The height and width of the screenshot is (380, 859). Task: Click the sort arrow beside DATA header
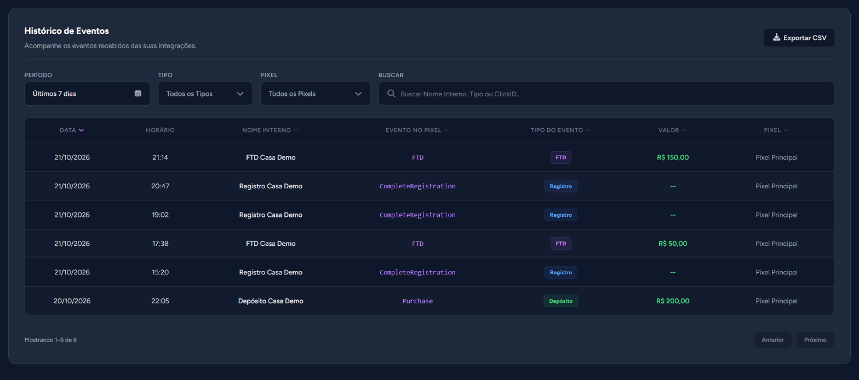81,130
